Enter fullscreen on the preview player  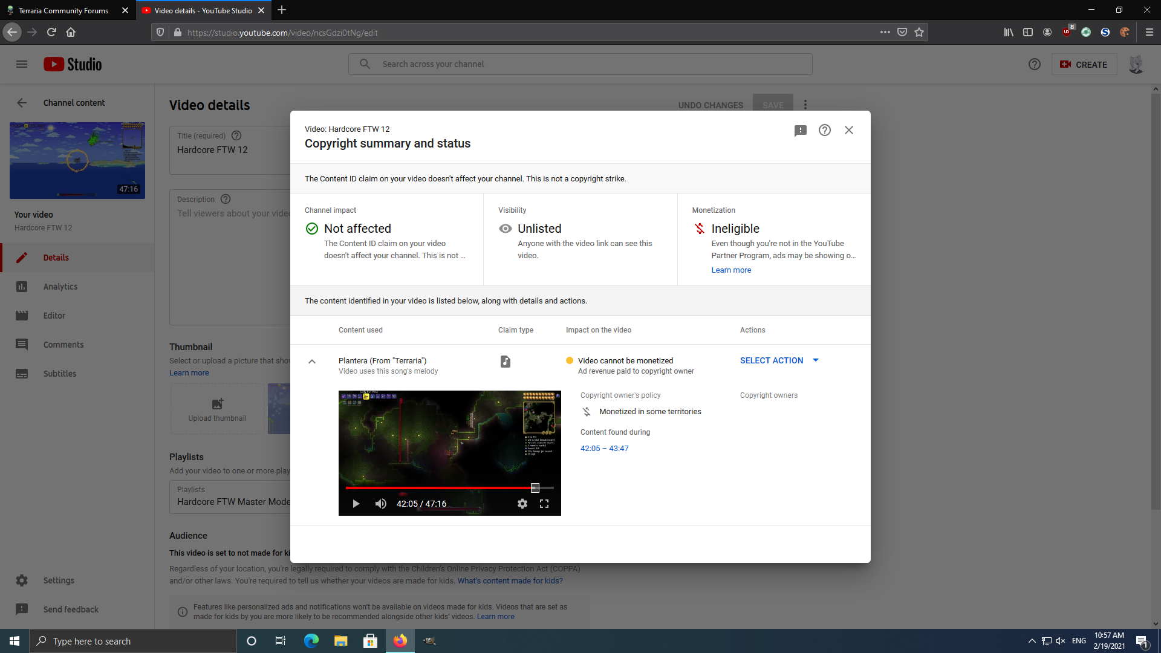[x=544, y=504]
